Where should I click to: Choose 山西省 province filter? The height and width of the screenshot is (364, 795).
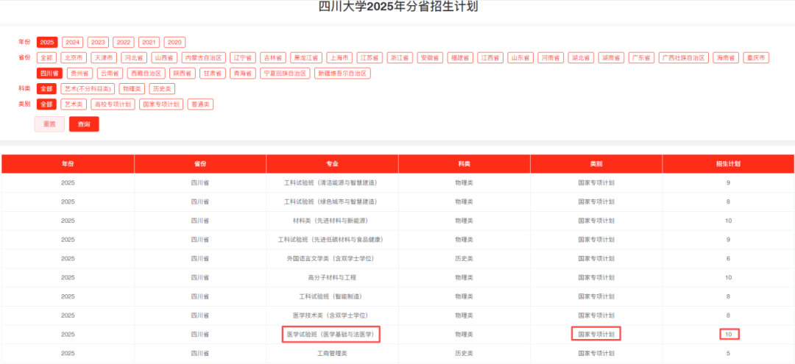point(164,57)
